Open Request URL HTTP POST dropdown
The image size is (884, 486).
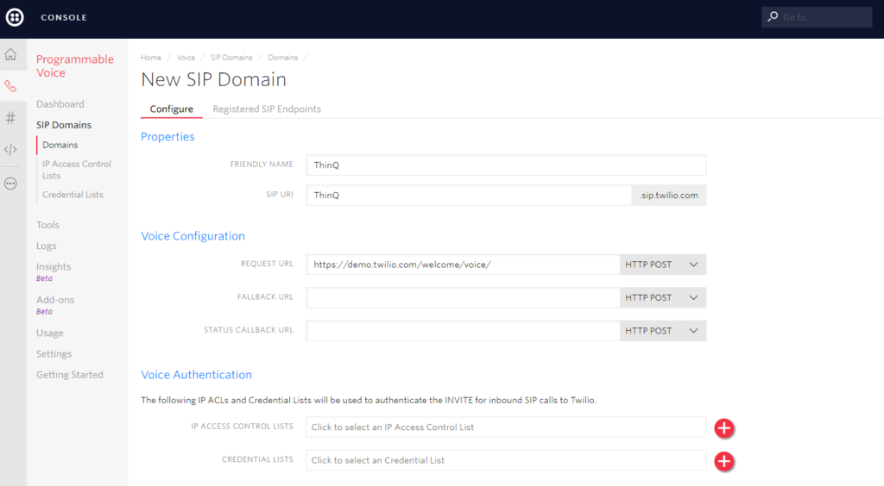coord(662,265)
